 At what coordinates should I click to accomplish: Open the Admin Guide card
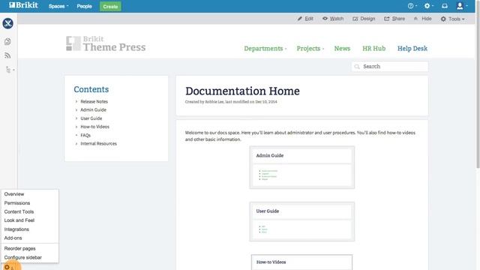(x=301, y=167)
